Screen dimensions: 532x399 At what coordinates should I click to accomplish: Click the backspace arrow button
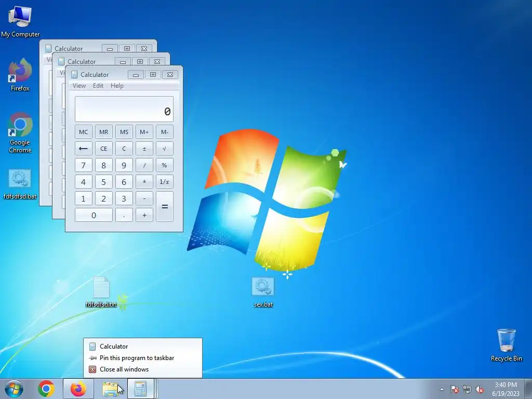(84, 149)
